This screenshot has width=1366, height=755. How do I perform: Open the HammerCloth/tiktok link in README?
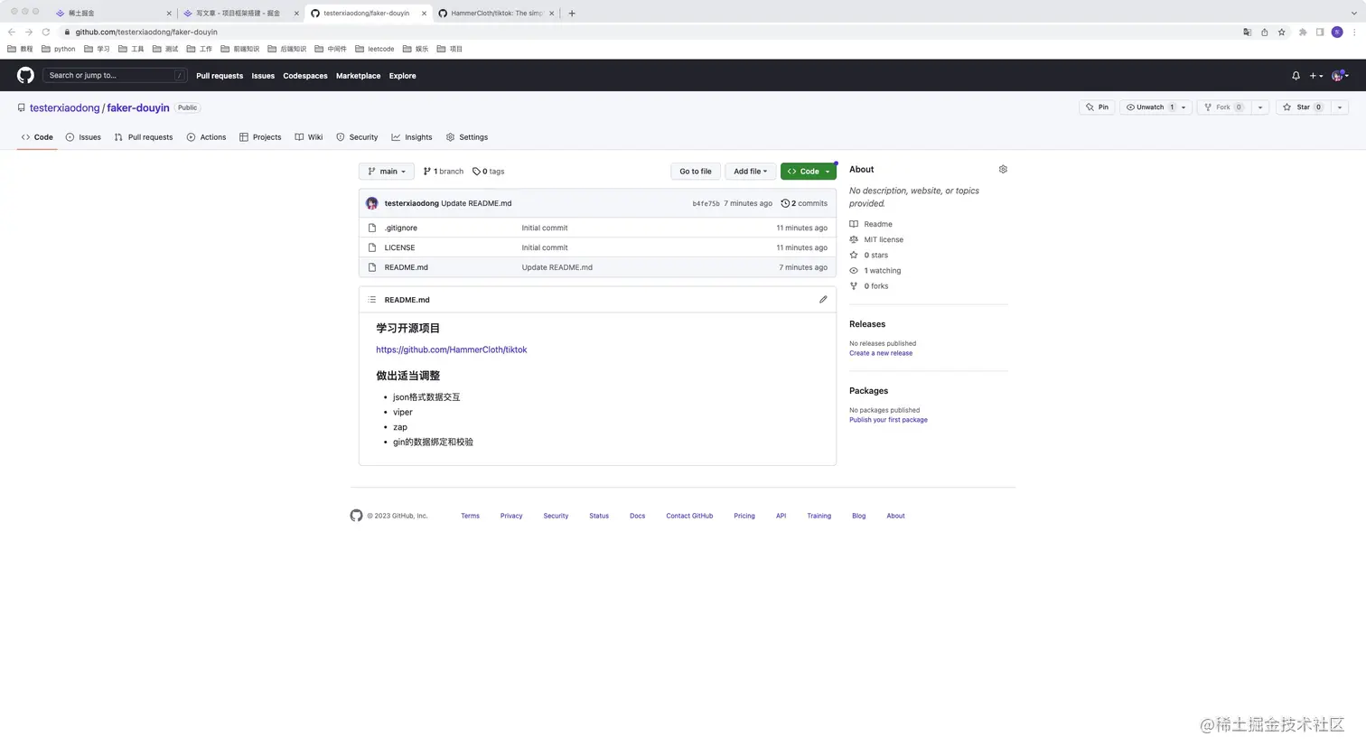point(452,350)
